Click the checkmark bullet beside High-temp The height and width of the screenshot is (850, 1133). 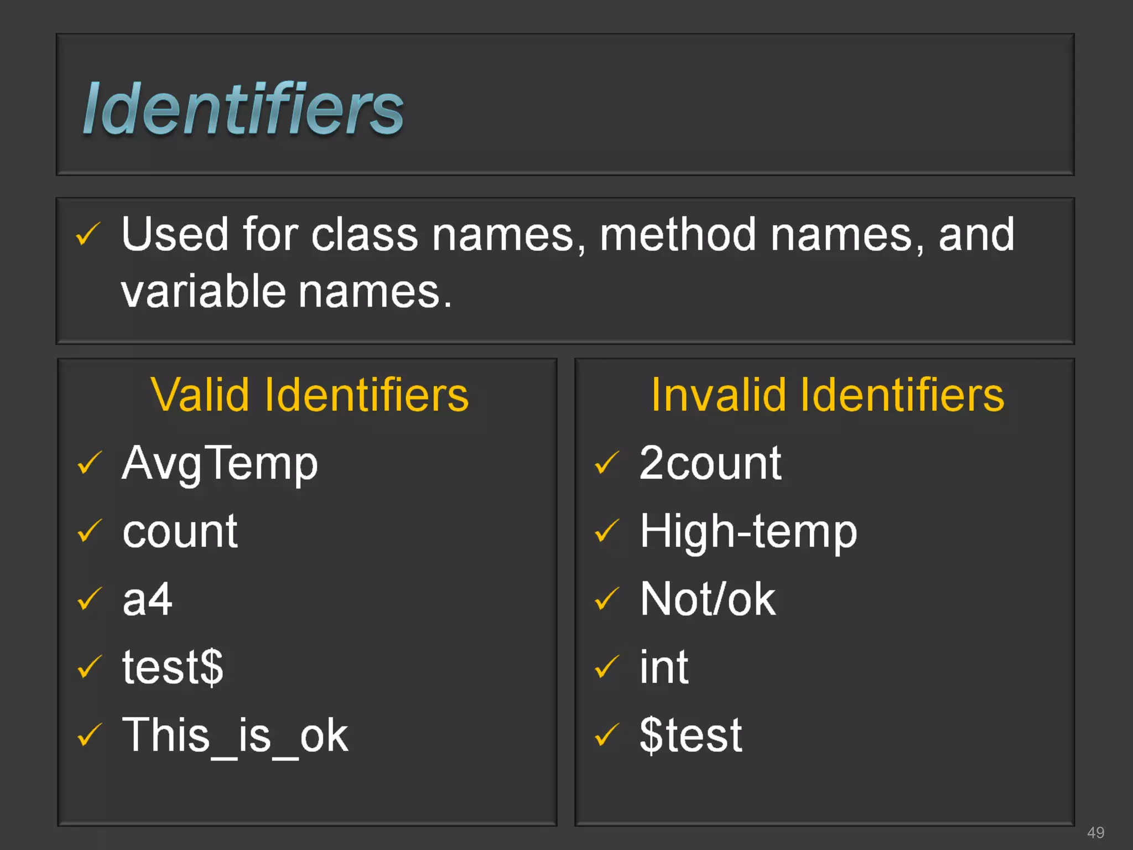point(606,531)
